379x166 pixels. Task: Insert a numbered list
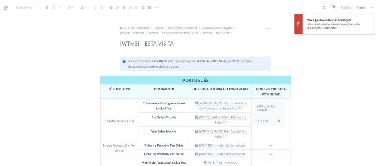102,8
